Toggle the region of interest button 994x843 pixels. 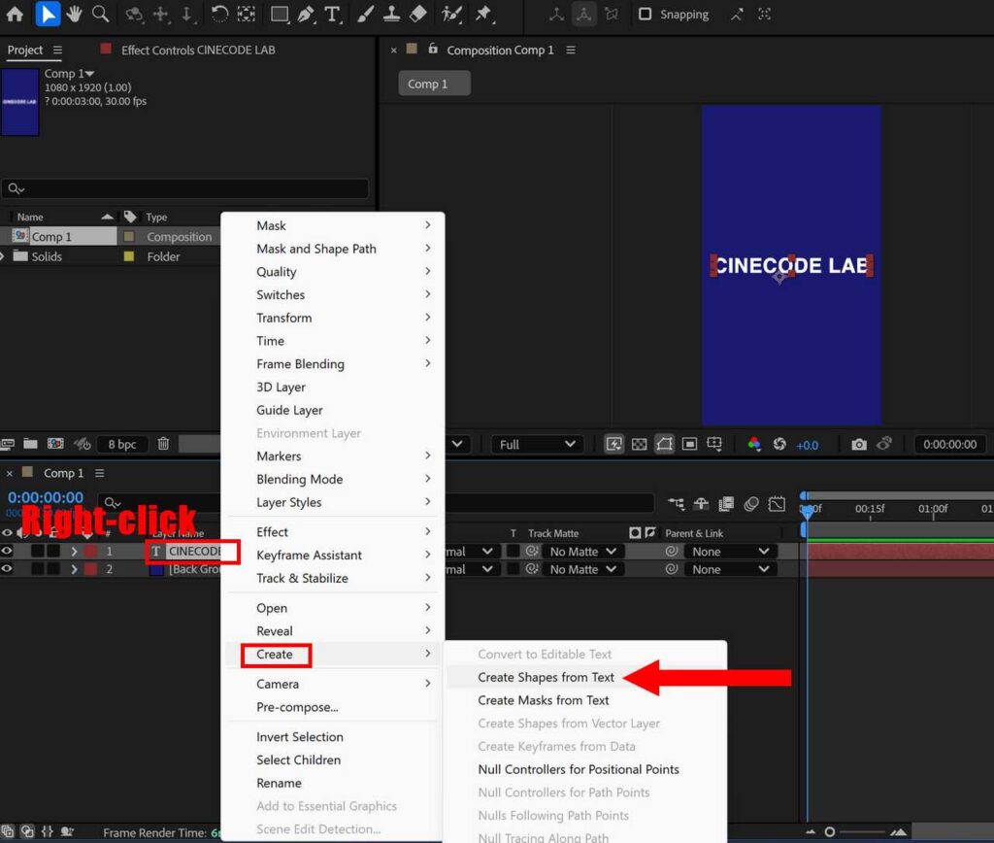pos(690,444)
